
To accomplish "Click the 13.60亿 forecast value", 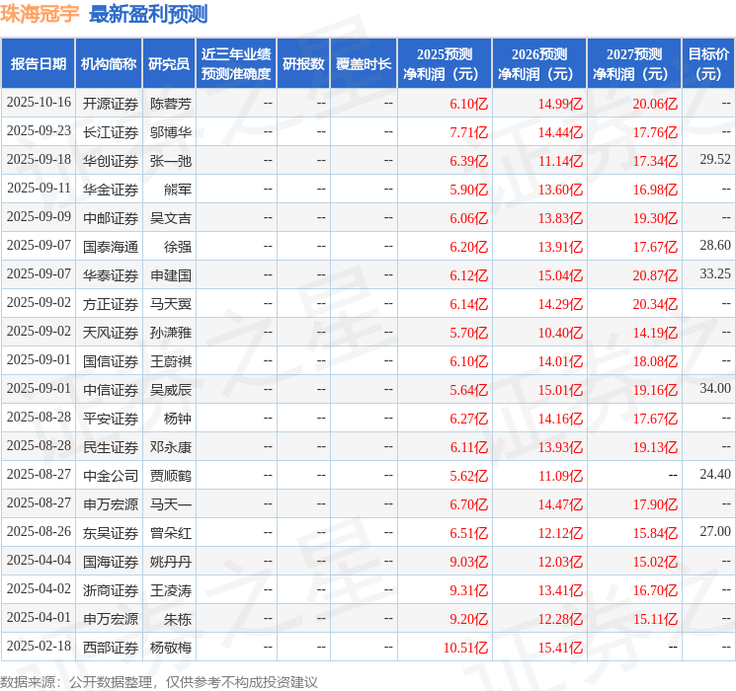I will coord(560,190).
